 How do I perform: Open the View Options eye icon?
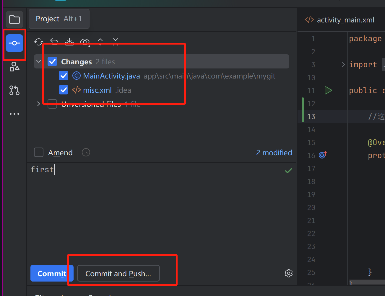click(x=85, y=42)
